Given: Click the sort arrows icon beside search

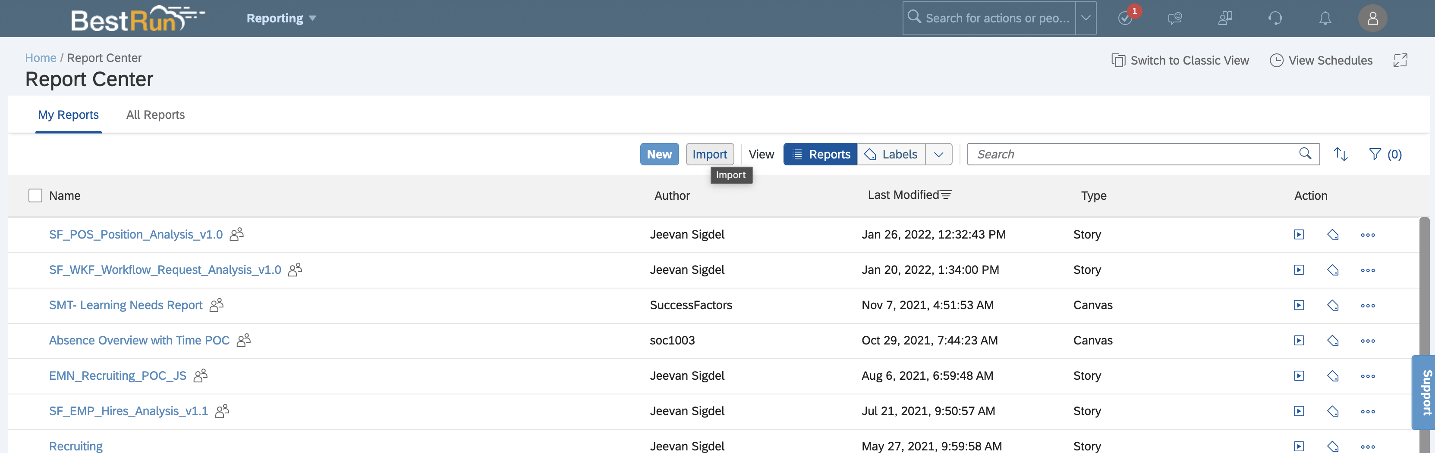Looking at the screenshot, I should pos(1341,154).
